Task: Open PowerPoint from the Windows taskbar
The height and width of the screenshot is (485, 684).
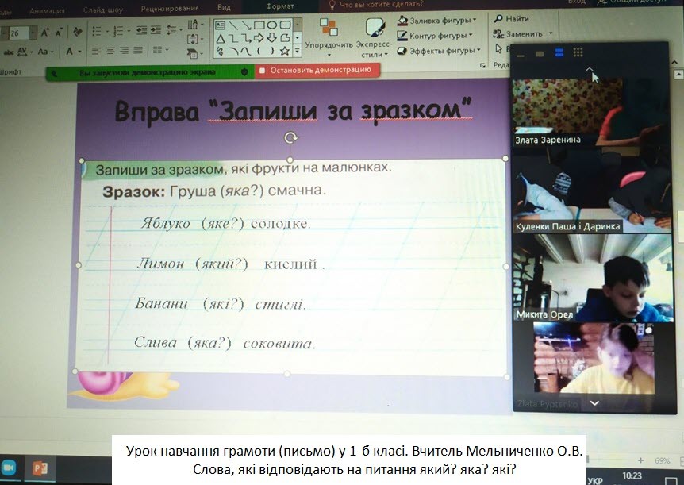Action: tap(40, 468)
